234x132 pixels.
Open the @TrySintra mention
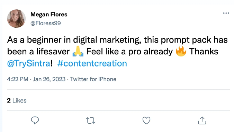click(29, 63)
